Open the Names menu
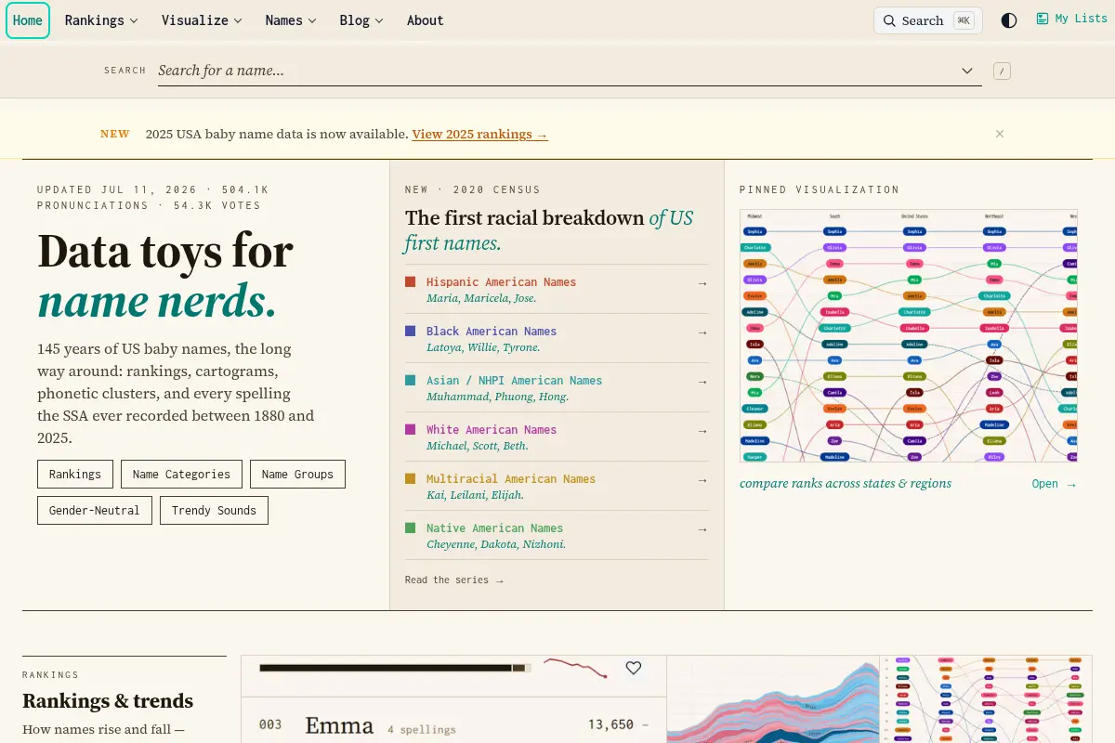1115x743 pixels. point(291,20)
